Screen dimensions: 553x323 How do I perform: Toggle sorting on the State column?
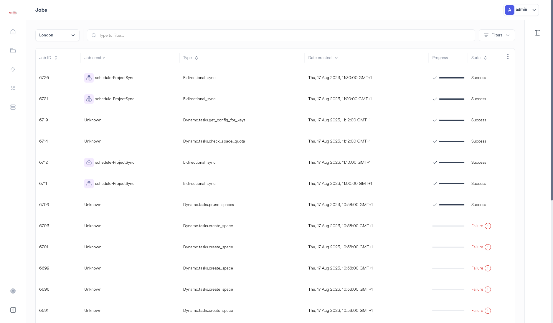tap(485, 58)
